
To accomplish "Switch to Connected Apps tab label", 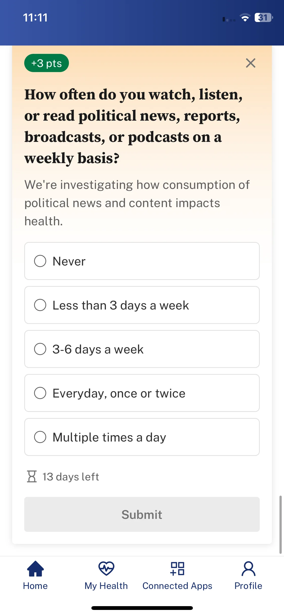I will click(x=177, y=586).
